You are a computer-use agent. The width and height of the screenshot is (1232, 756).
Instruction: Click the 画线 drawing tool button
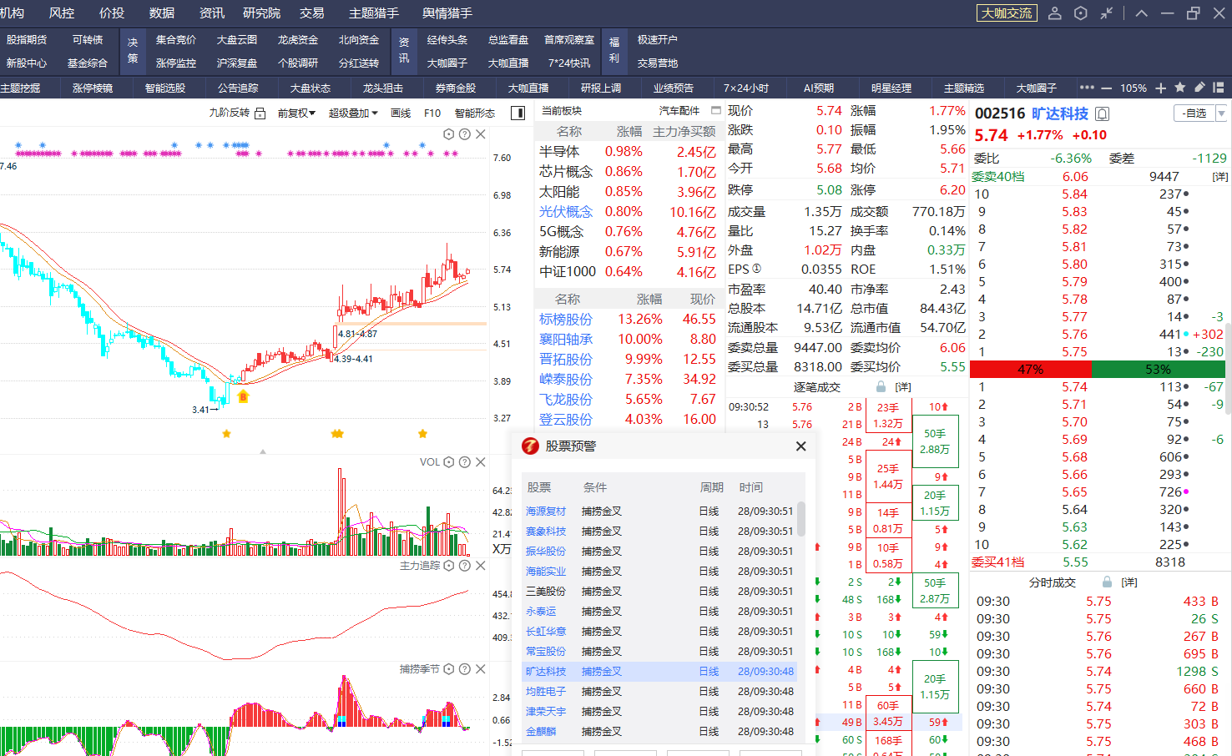(401, 113)
